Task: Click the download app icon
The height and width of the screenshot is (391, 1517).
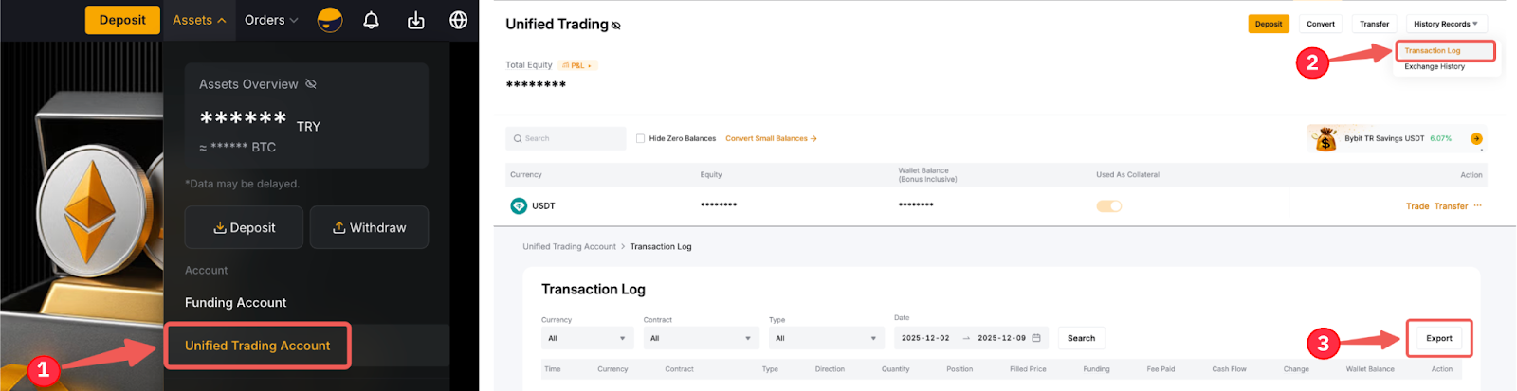Action: (415, 20)
